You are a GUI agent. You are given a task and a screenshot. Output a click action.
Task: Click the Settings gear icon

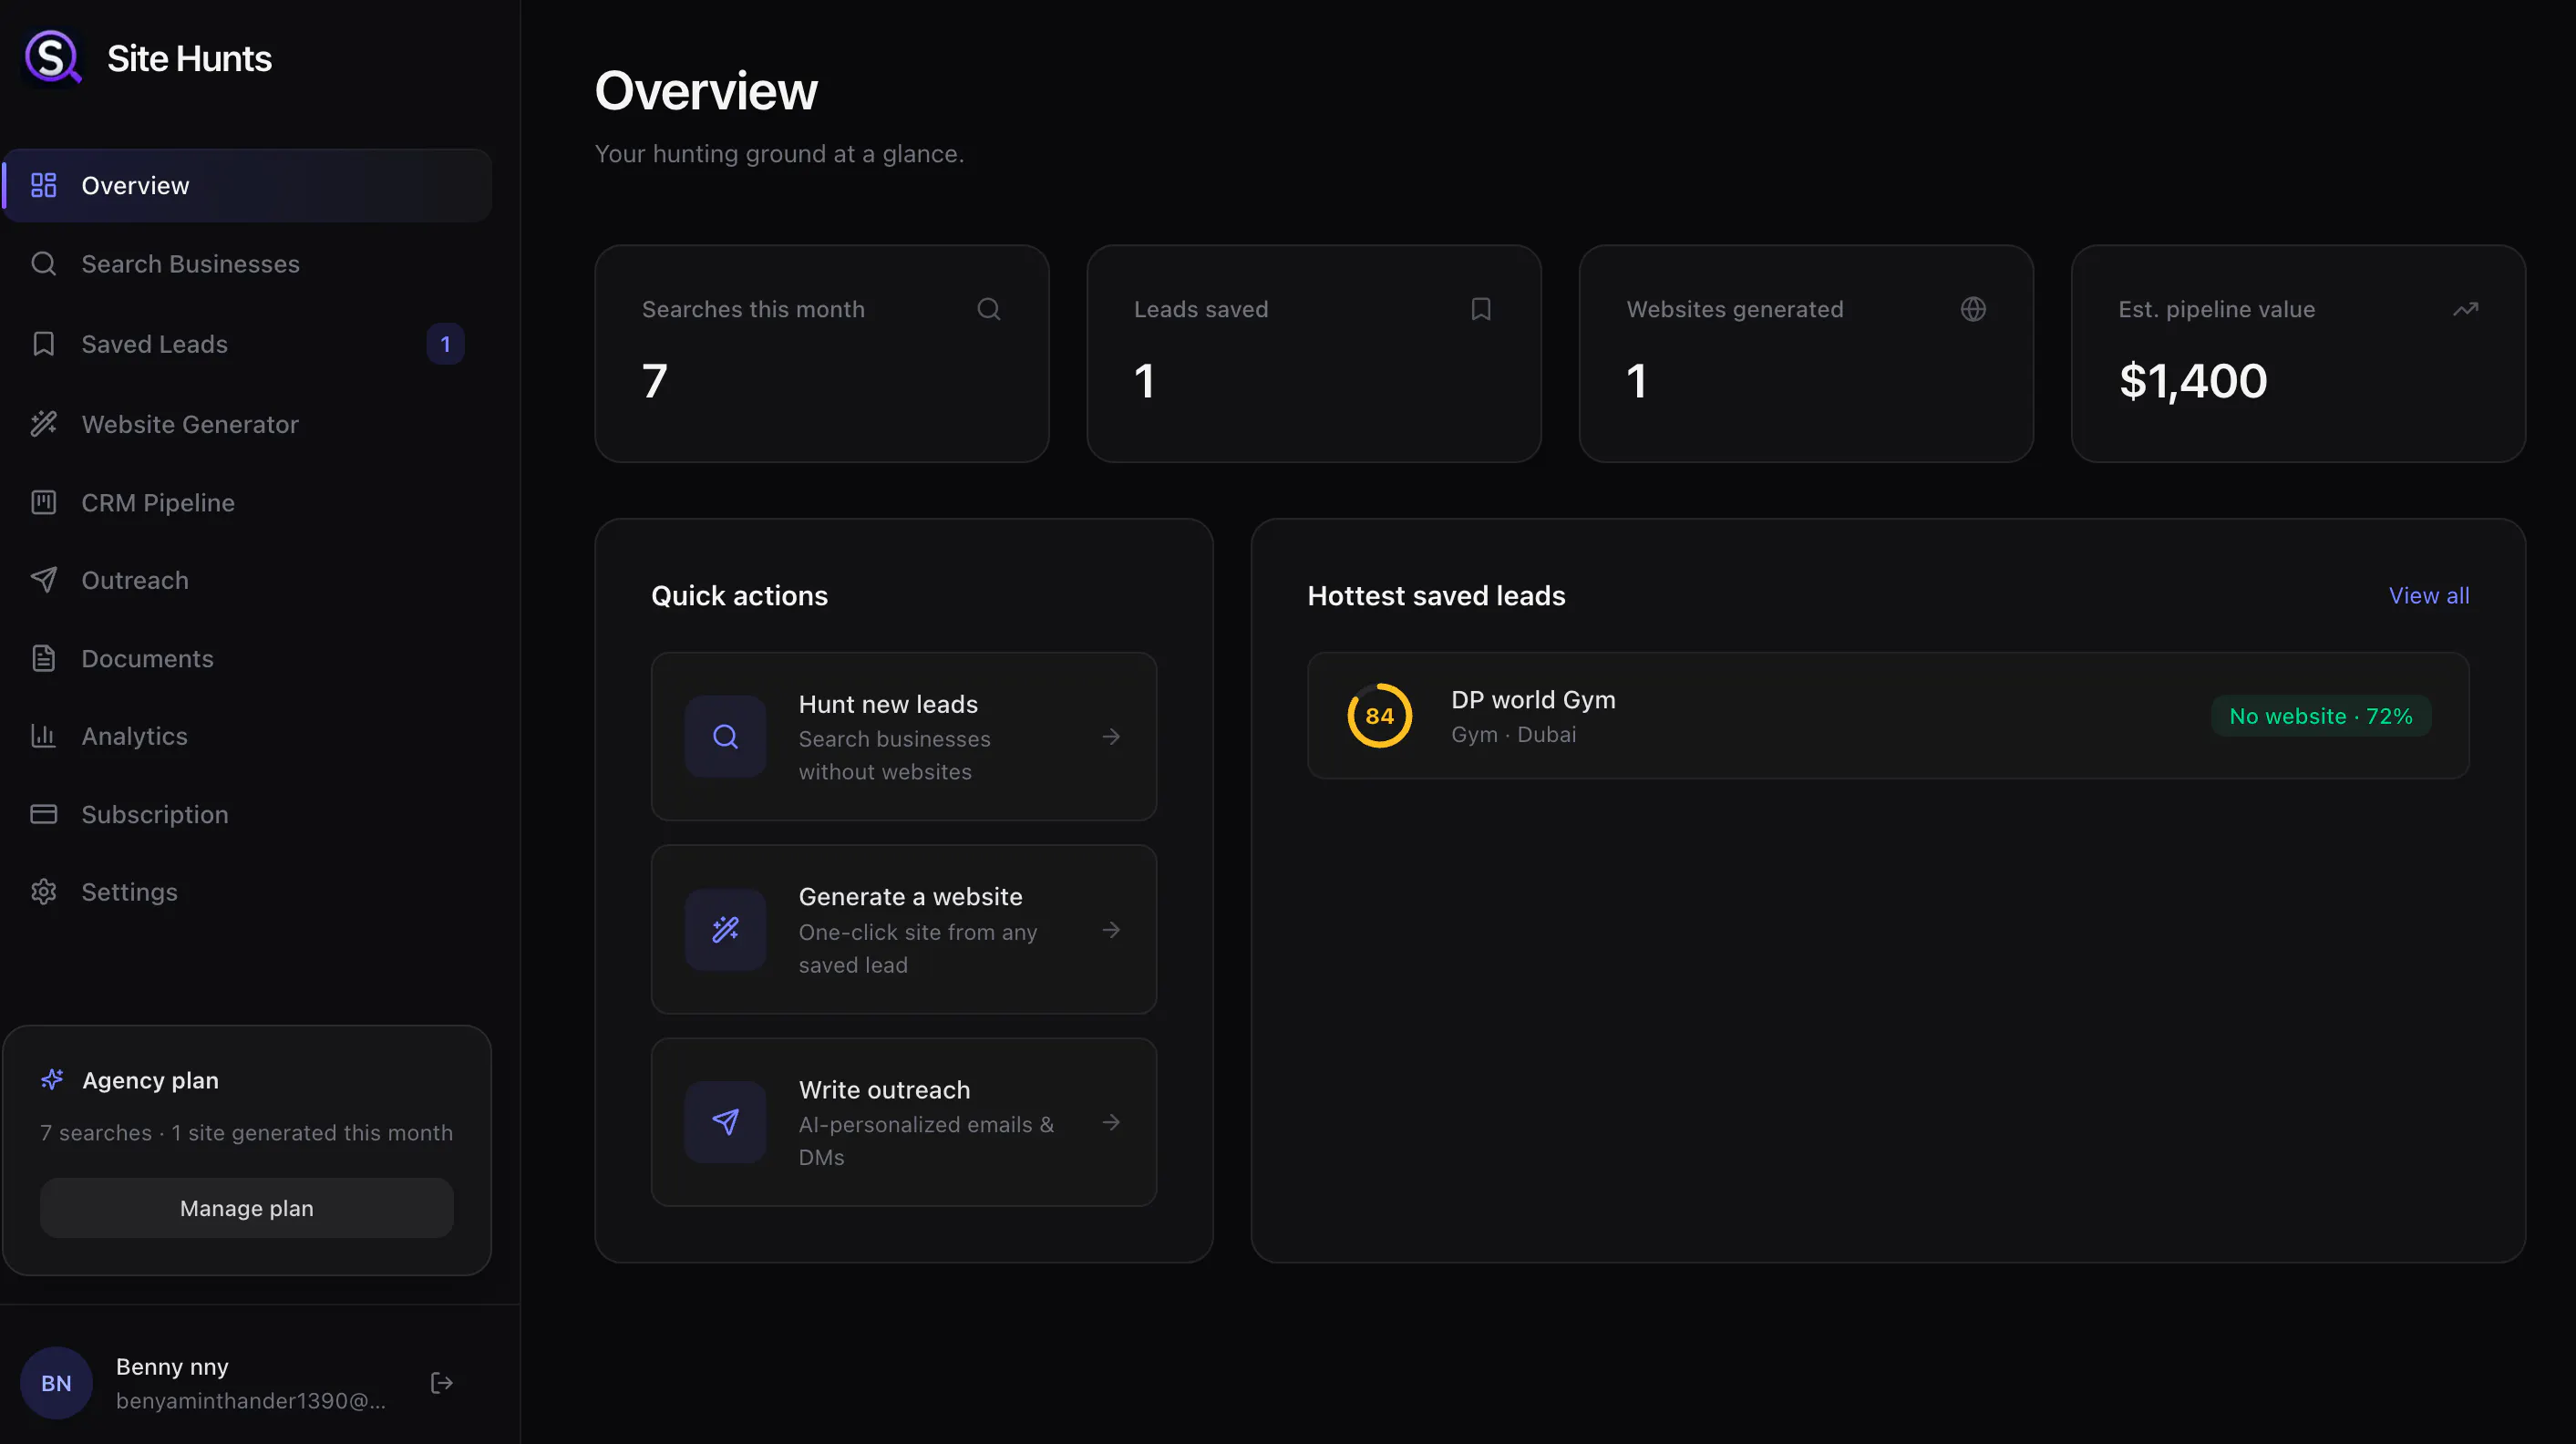(x=43, y=892)
